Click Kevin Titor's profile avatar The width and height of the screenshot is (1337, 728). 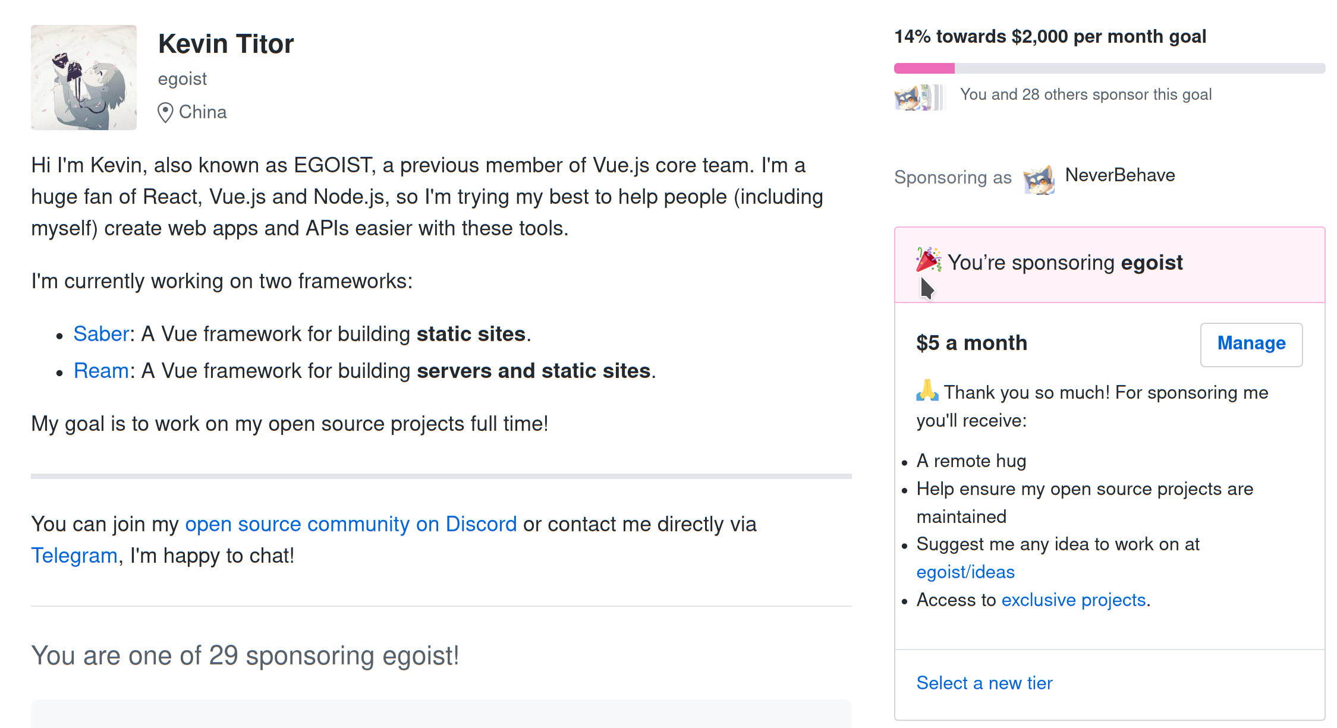[x=84, y=77]
